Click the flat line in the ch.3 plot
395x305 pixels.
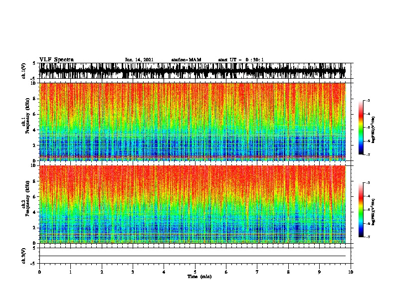click(193, 256)
